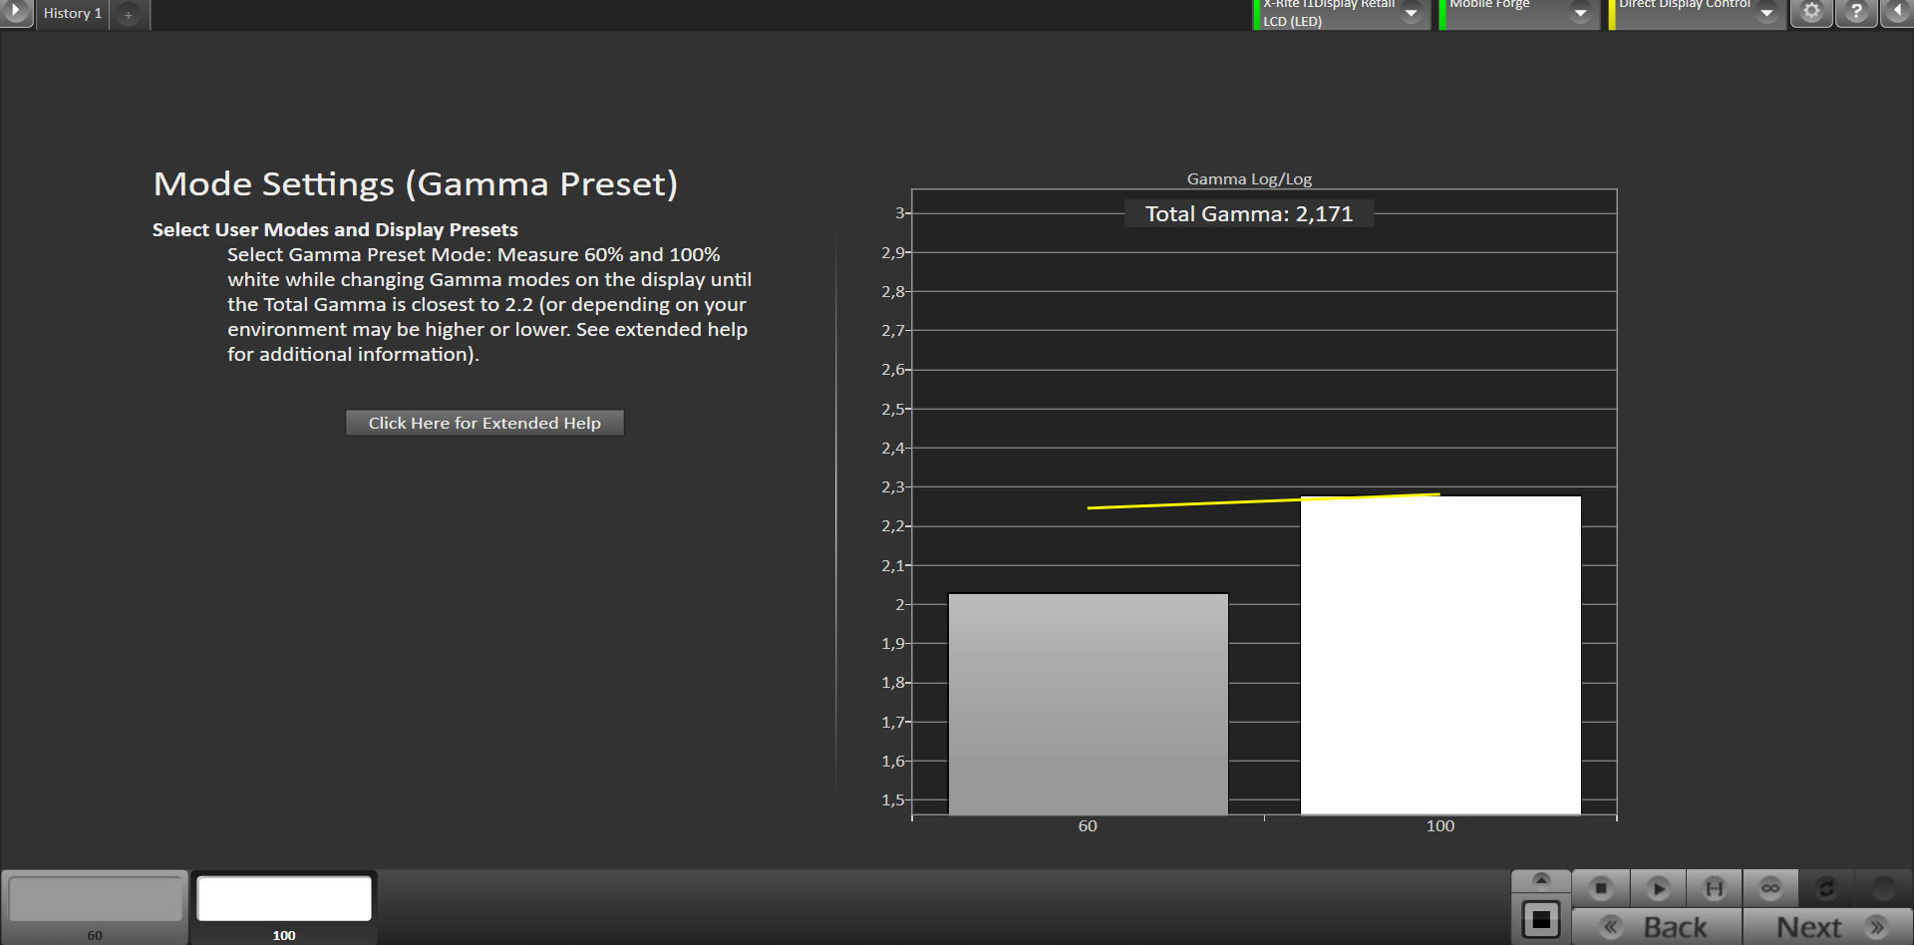This screenshot has height=945, width=1914.
Task: Open the Mobile Forge source dropdown
Action: pos(1579,13)
